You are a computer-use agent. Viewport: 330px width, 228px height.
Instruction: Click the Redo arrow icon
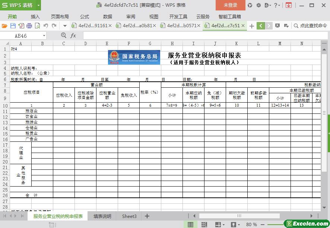[54, 26]
